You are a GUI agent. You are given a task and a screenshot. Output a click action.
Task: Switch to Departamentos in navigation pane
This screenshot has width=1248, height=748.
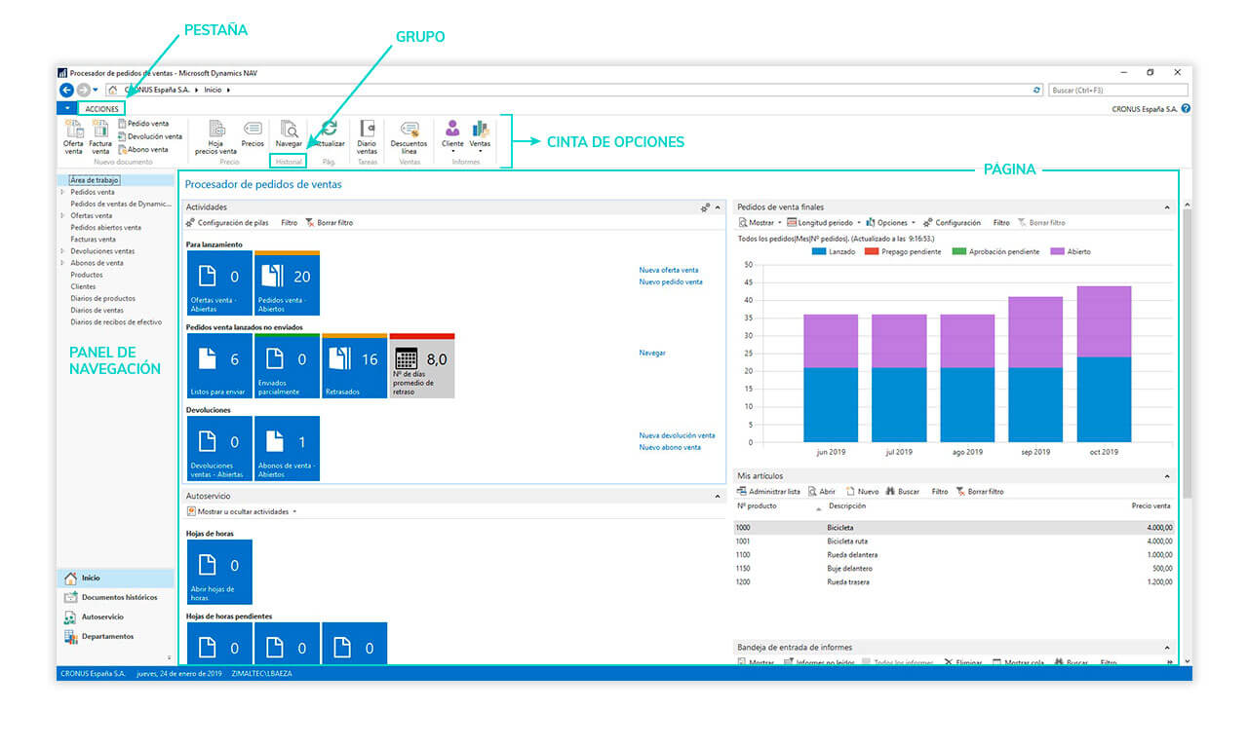coord(107,637)
